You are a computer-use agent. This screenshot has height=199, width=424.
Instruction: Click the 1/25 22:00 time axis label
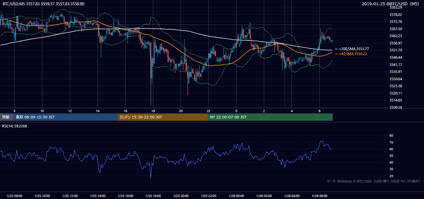tap(208, 196)
